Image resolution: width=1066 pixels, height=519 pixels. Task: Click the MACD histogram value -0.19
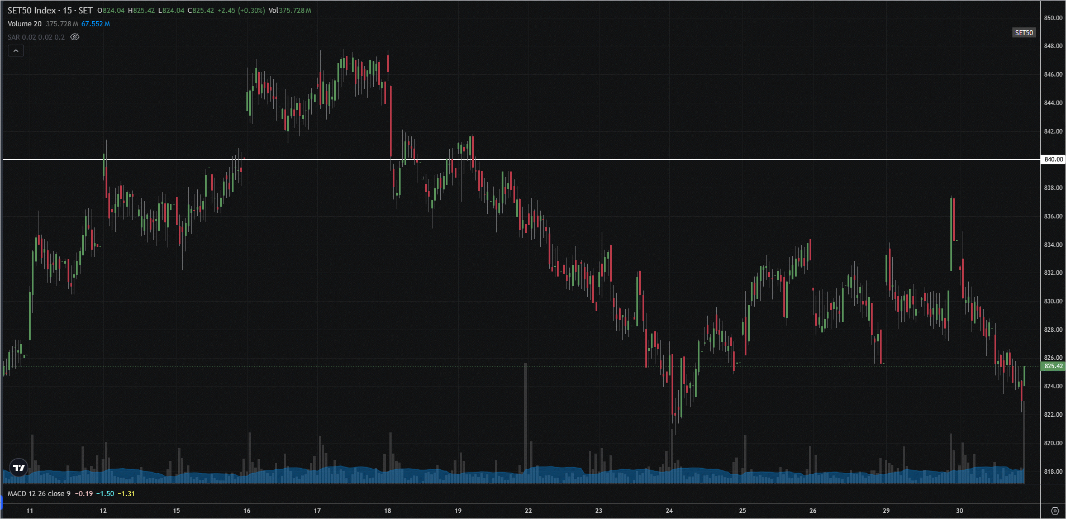click(84, 494)
